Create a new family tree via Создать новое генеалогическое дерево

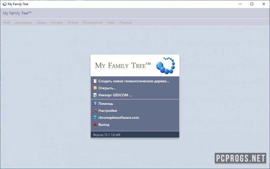tap(134, 81)
